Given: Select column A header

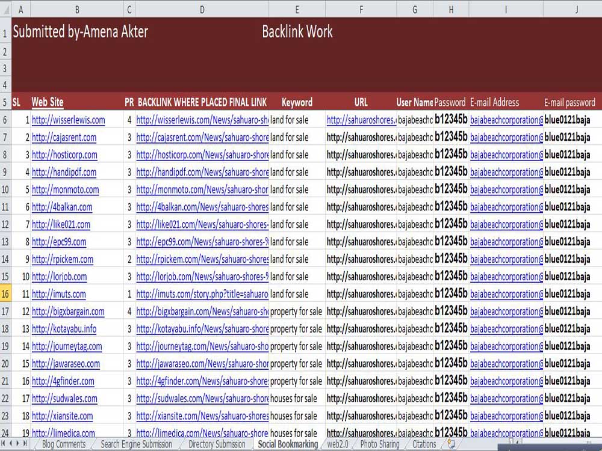Looking at the screenshot, I should 20,10.
